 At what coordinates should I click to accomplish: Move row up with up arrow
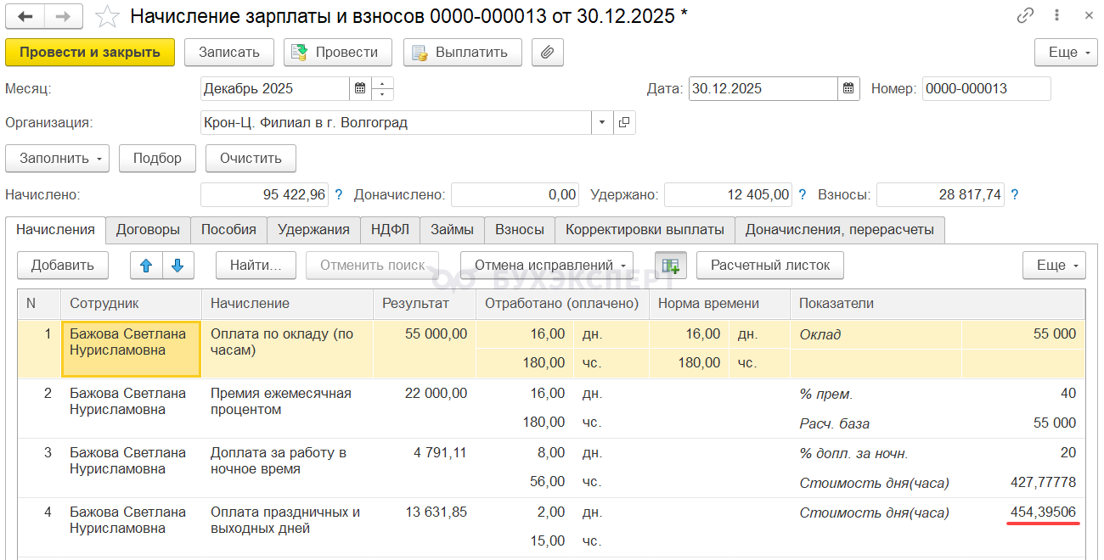point(146,266)
